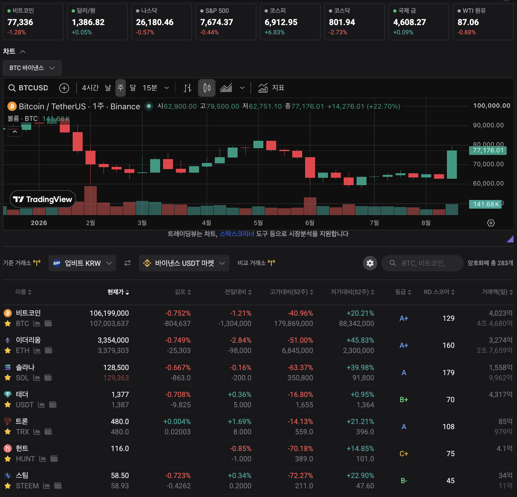The height and width of the screenshot is (497, 517).
Task: Expand the chart style chevron dropdown
Action: (x=242, y=88)
